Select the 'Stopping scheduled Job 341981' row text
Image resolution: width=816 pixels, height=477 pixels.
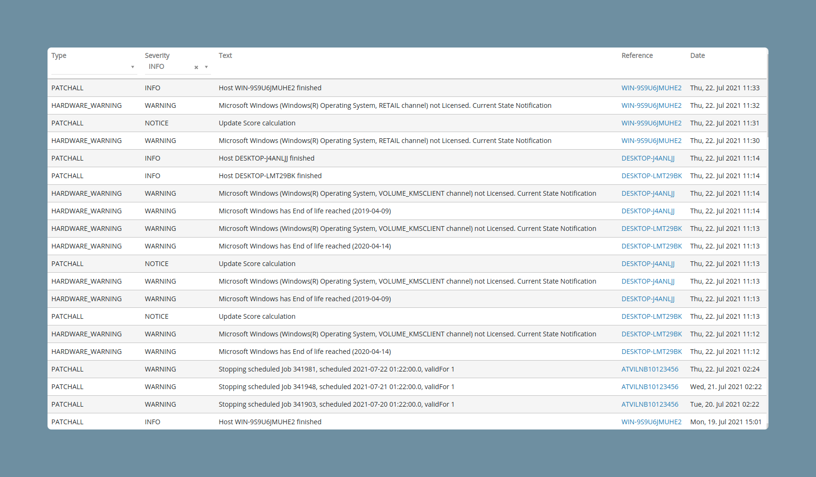pyautogui.click(x=336, y=369)
